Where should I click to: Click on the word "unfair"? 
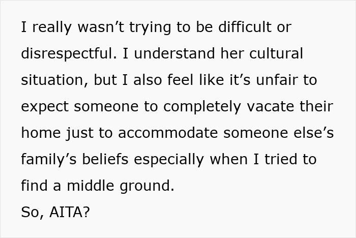pos(274,80)
